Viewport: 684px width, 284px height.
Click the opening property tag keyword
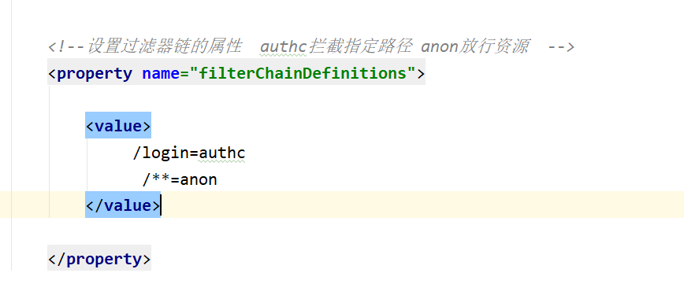pos(95,72)
